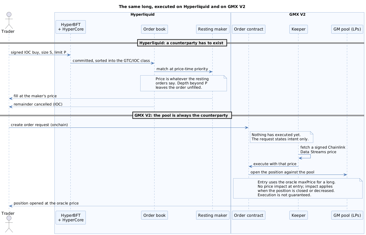The height and width of the screenshot is (235, 366).
Task: Click the Trader actor figure at bottom
Action: (x=9, y=224)
